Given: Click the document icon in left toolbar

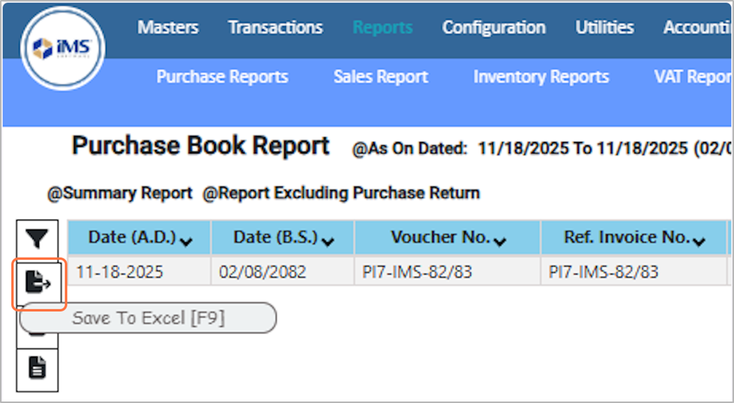Looking at the screenshot, I should point(37,368).
